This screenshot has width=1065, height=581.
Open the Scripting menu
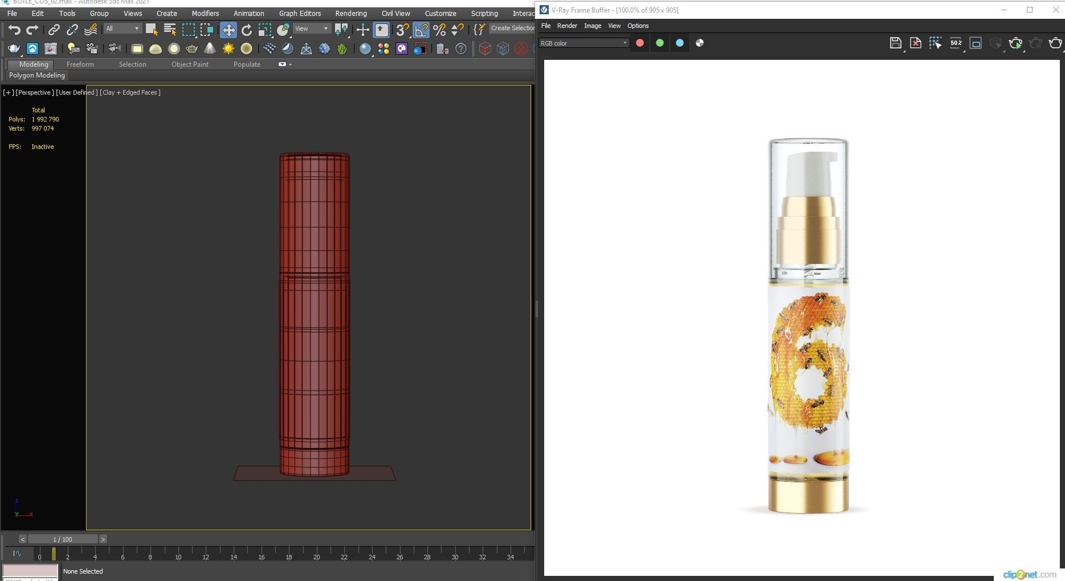484,13
